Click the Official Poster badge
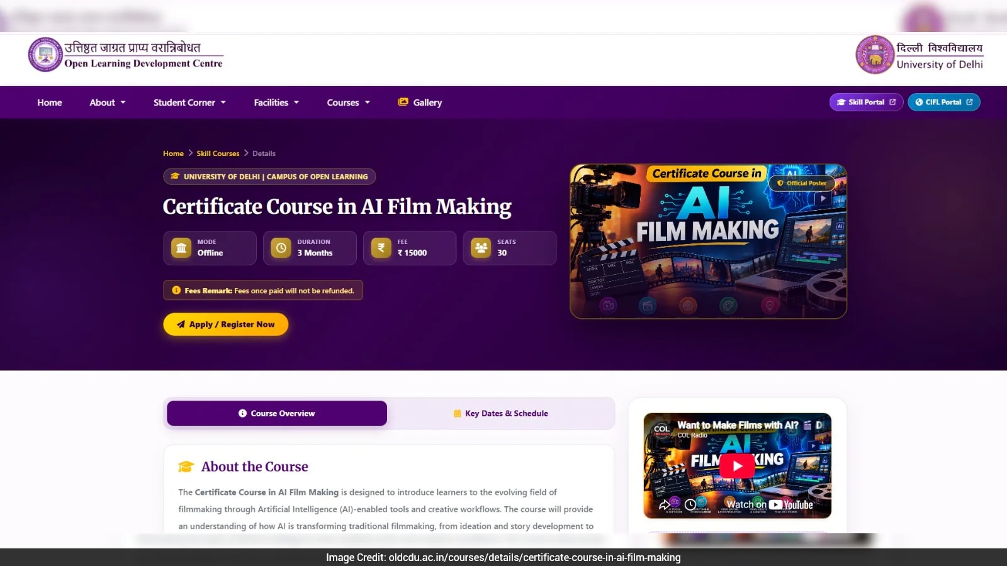Image resolution: width=1007 pixels, height=566 pixels. [x=802, y=183]
